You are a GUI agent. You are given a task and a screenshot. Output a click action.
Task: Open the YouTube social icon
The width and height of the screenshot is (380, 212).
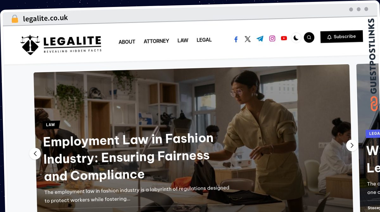point(284,38)
